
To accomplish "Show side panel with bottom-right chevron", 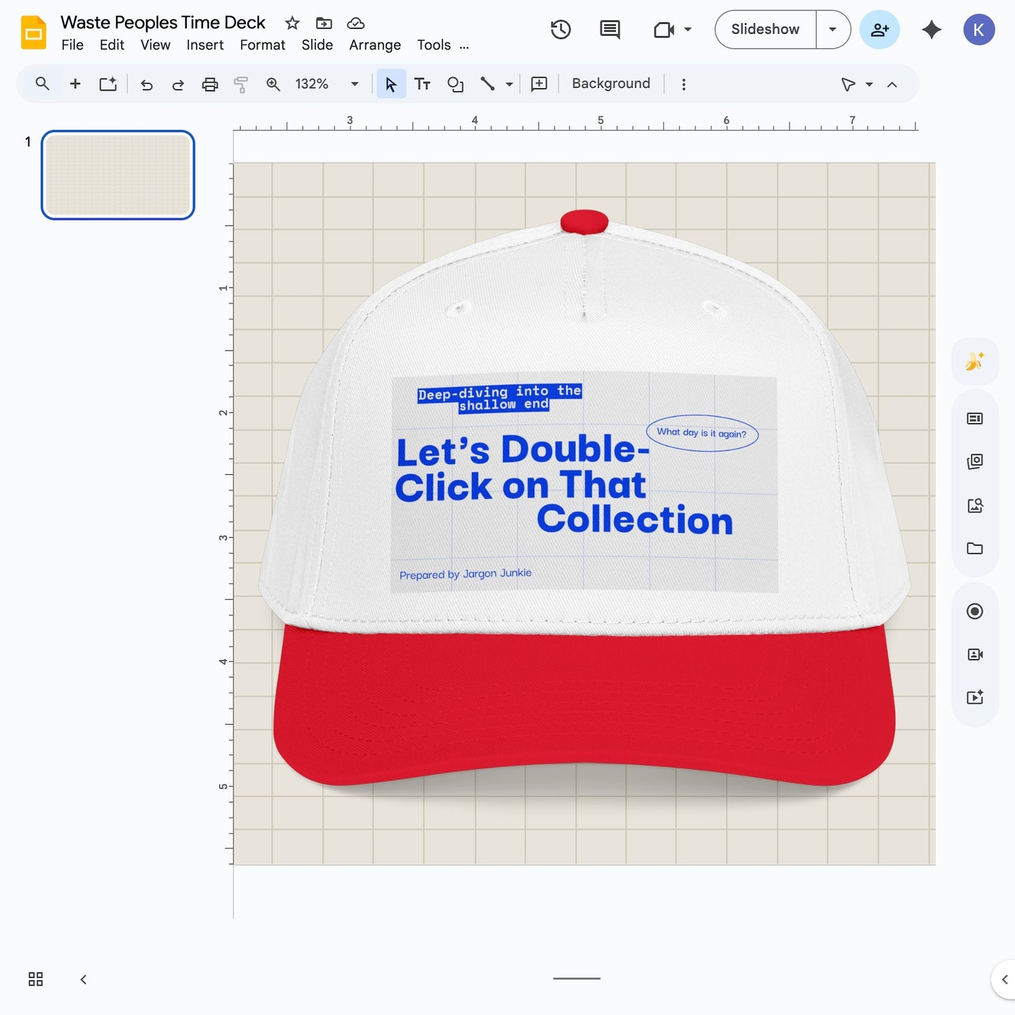I will 1004,979.
